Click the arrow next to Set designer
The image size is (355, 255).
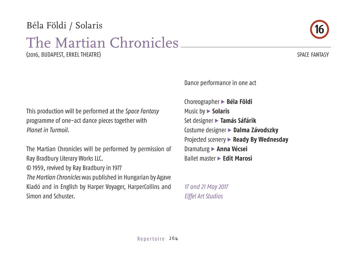[217, 121]
